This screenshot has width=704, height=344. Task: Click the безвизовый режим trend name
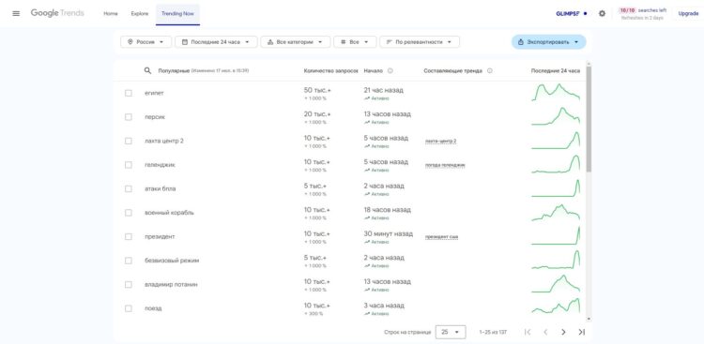click(x=172, y=261)
